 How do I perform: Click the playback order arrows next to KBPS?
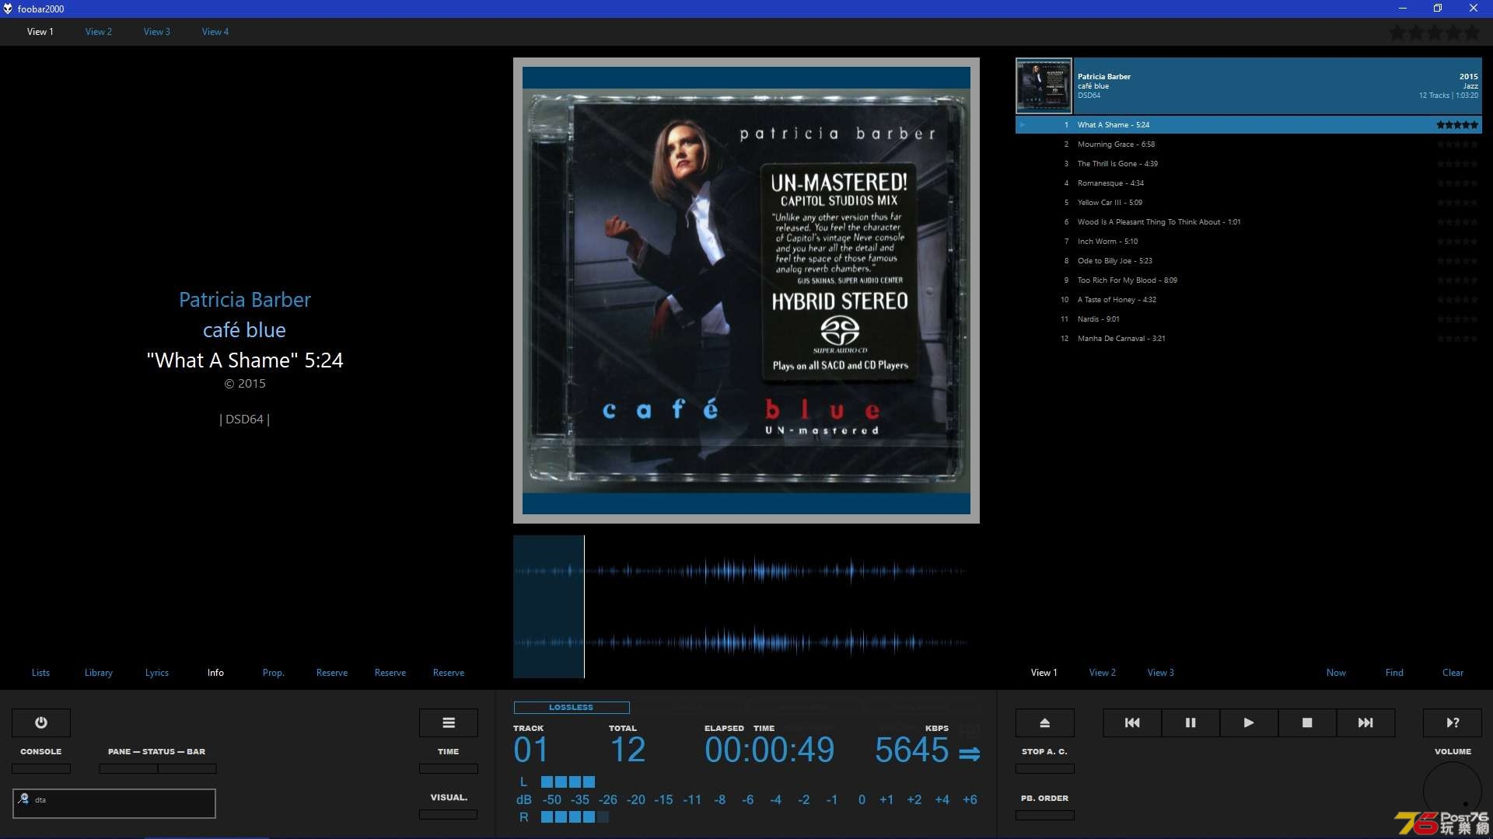970,754
